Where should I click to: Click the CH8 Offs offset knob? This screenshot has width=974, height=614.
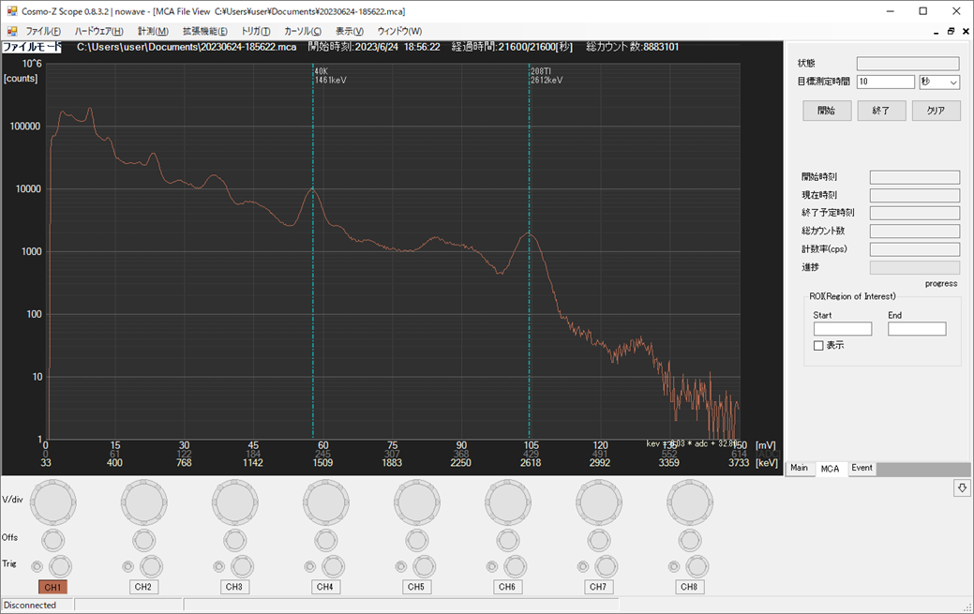(x=689, y=540)
